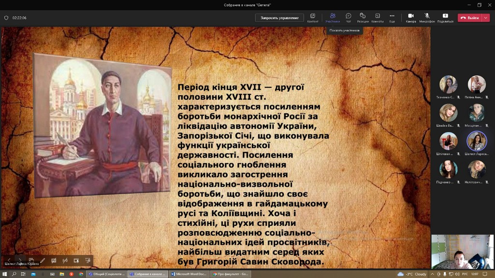Click Шелест Лариса Юріївна presenter label
The height and width of the screenshot is (278, 495).
(22, 264)
